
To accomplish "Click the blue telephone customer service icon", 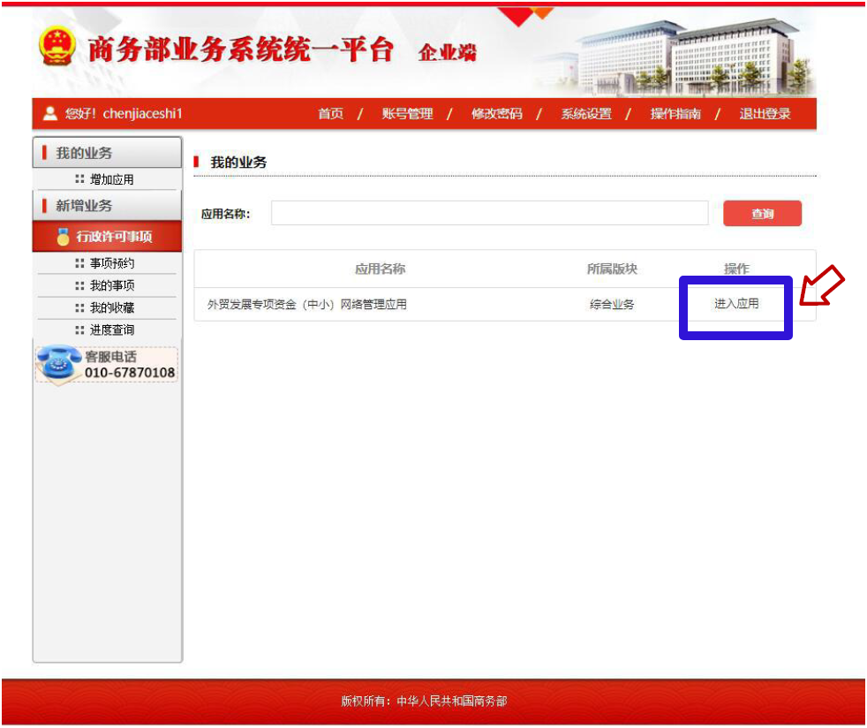I will click(57, 364).
